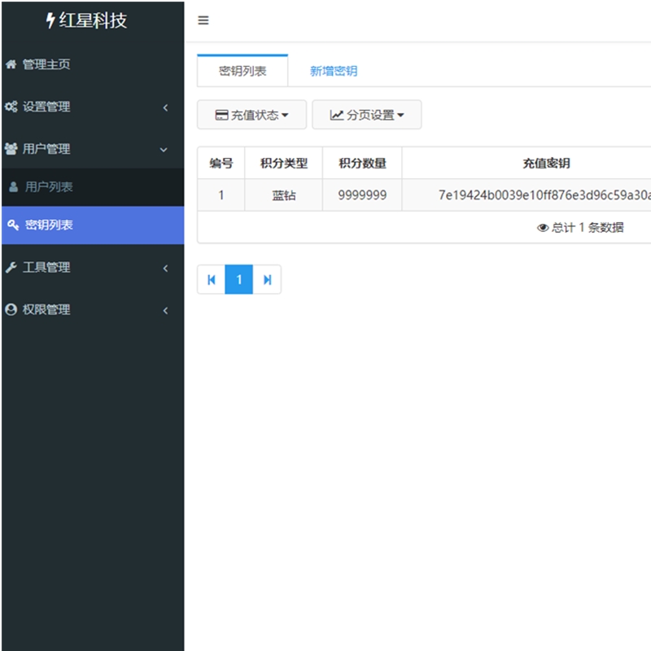Viewport: 651px width, 651px height.
Task: Collapse the 用户管理 chevron arrow
Action: (x=164, y=150)
